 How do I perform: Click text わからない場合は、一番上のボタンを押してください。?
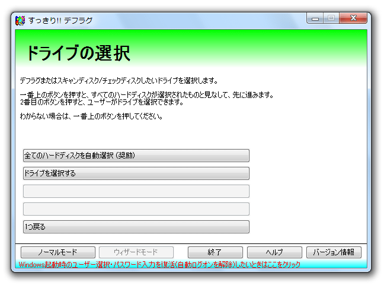click(x=91, y=116)
